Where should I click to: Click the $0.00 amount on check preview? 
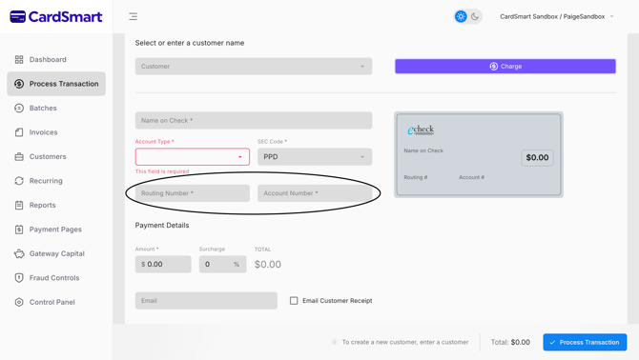(537, 157)
